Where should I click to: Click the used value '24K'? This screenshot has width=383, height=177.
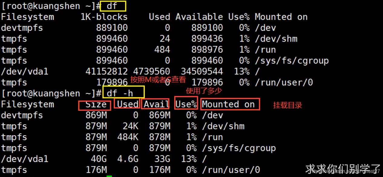[131, 126]
